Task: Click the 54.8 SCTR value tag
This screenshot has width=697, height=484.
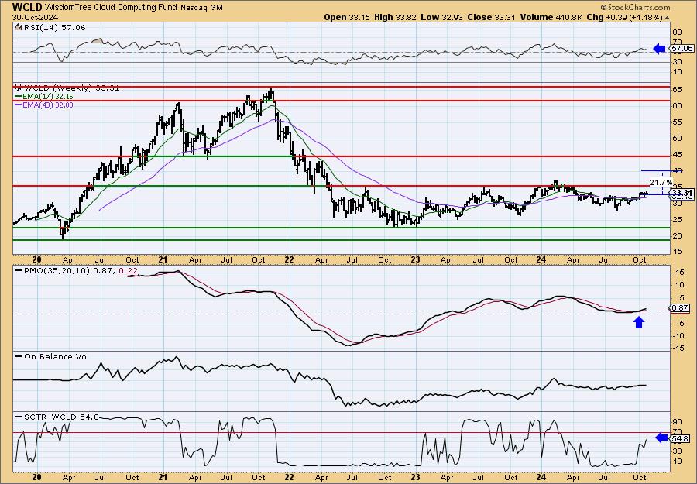Action: point(680,438)
